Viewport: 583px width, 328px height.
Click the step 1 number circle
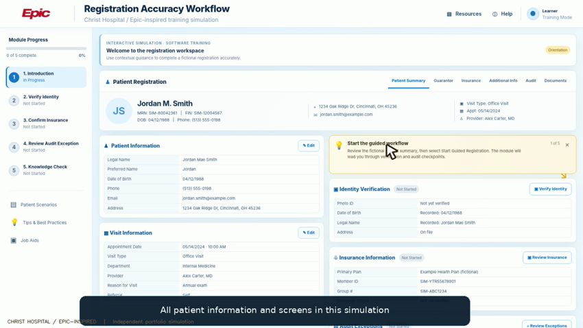pos(14,77)
